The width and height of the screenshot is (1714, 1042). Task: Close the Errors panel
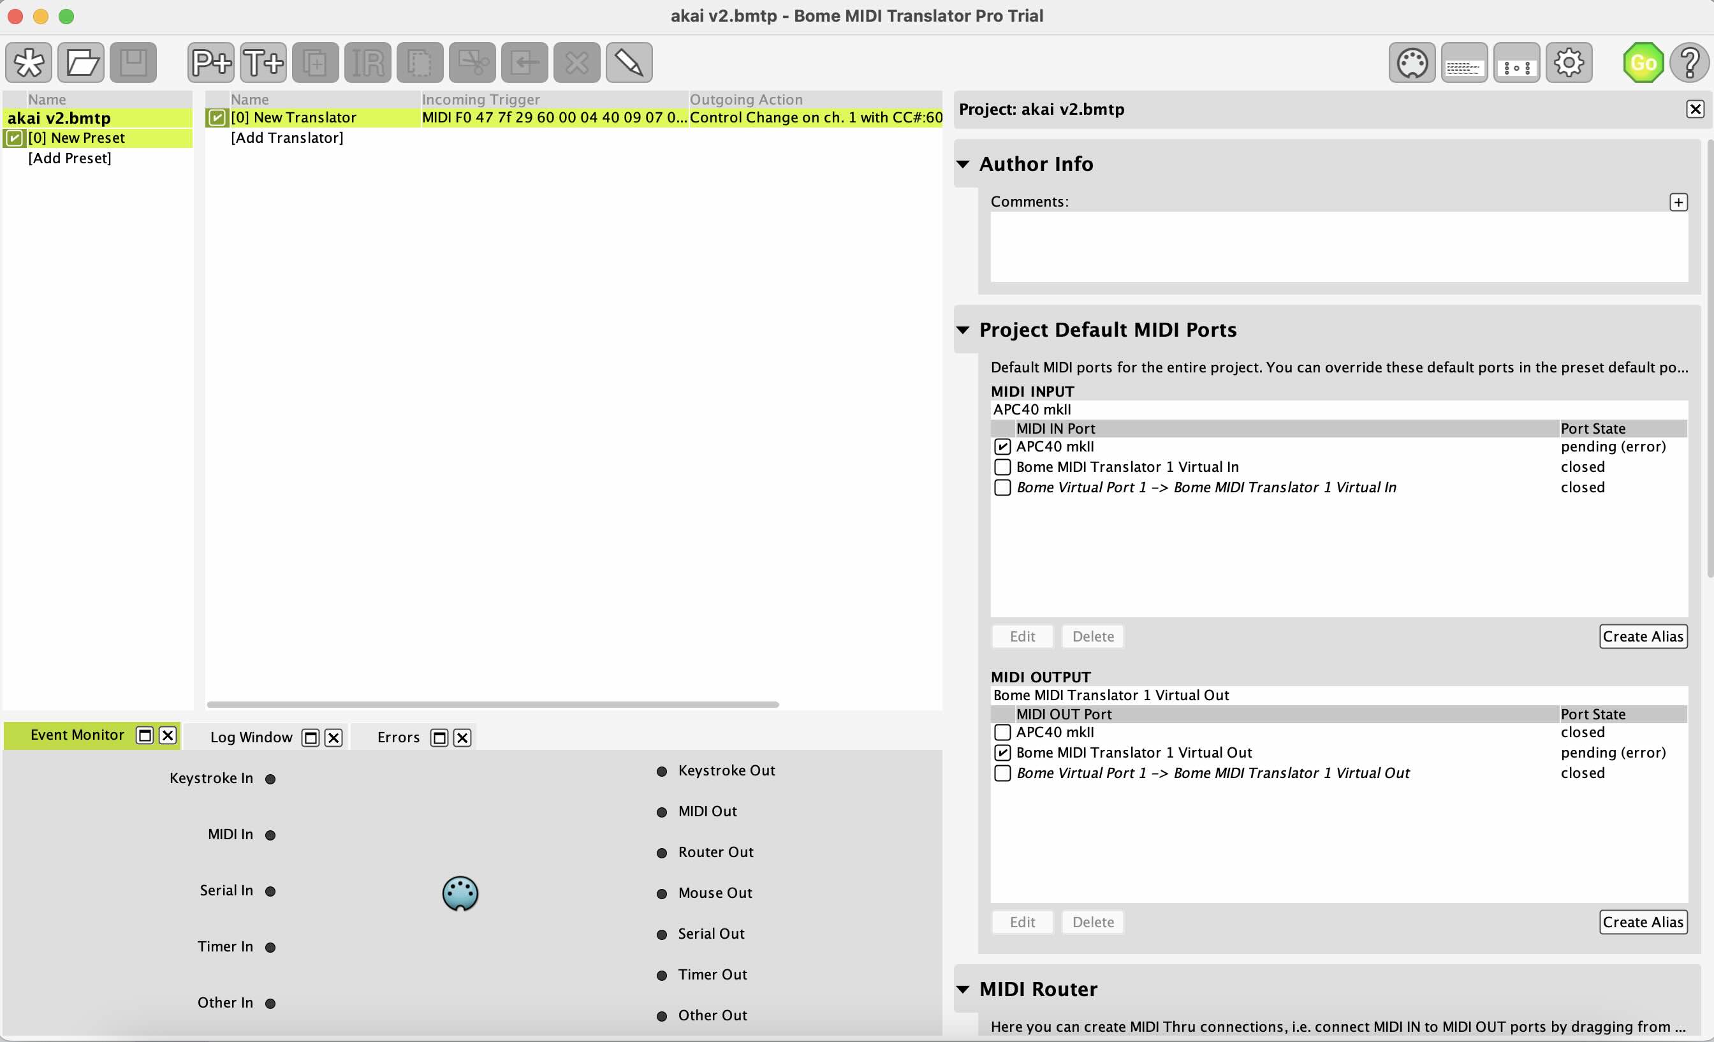point(462,737)
